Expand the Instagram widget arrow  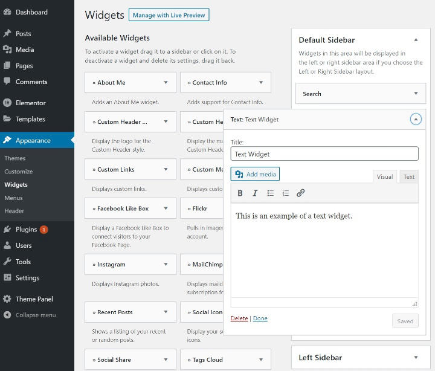tap(166, 265)
